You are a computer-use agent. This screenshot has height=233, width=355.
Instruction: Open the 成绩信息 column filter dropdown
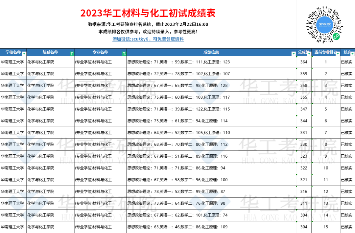click(x=294, y=54)
